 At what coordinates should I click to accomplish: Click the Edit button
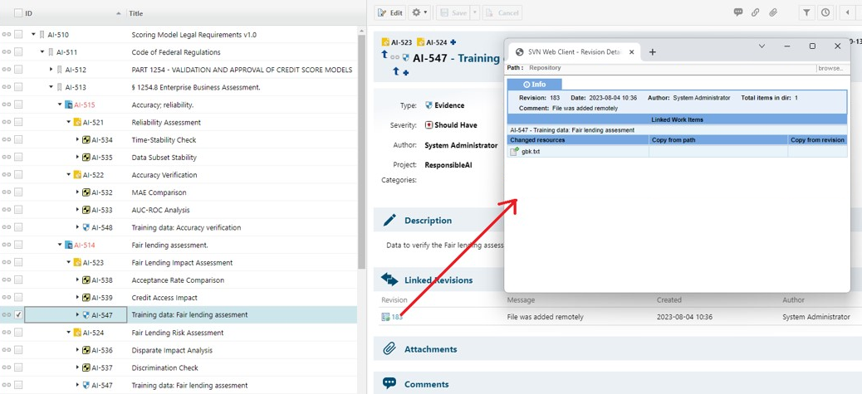(390, 12)
